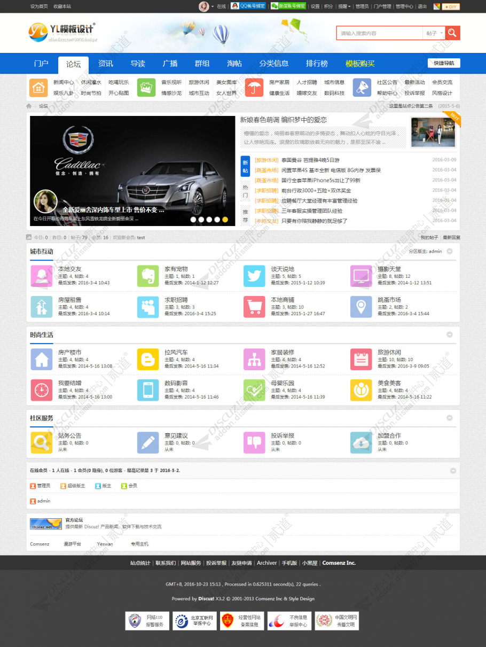Open the 谈天说地 Twitter bird icon
The width and height of the screenshot is (486, 647).
click(x=254, y=276)
